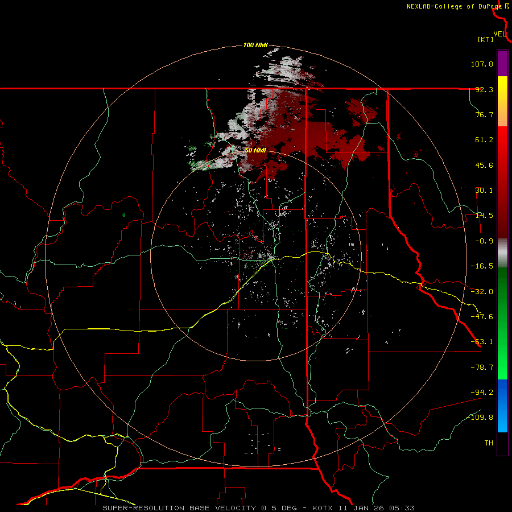Click the Super-Resolution Base Velocity caption at bottom
This screenshot has width=512, height=512.
(258, 508)
